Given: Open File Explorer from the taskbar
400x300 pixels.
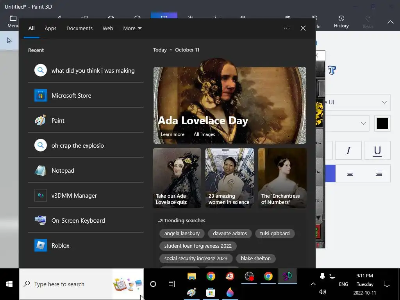Looking at the screenshot, I should coord(191,276).
